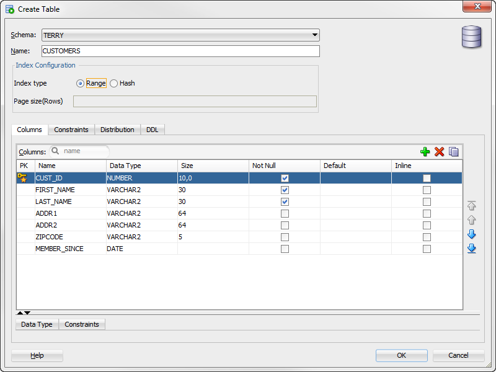Screen dimensions: 496x372
Task: Check Inline for LAST_NAME
Action: coord(427,201)
